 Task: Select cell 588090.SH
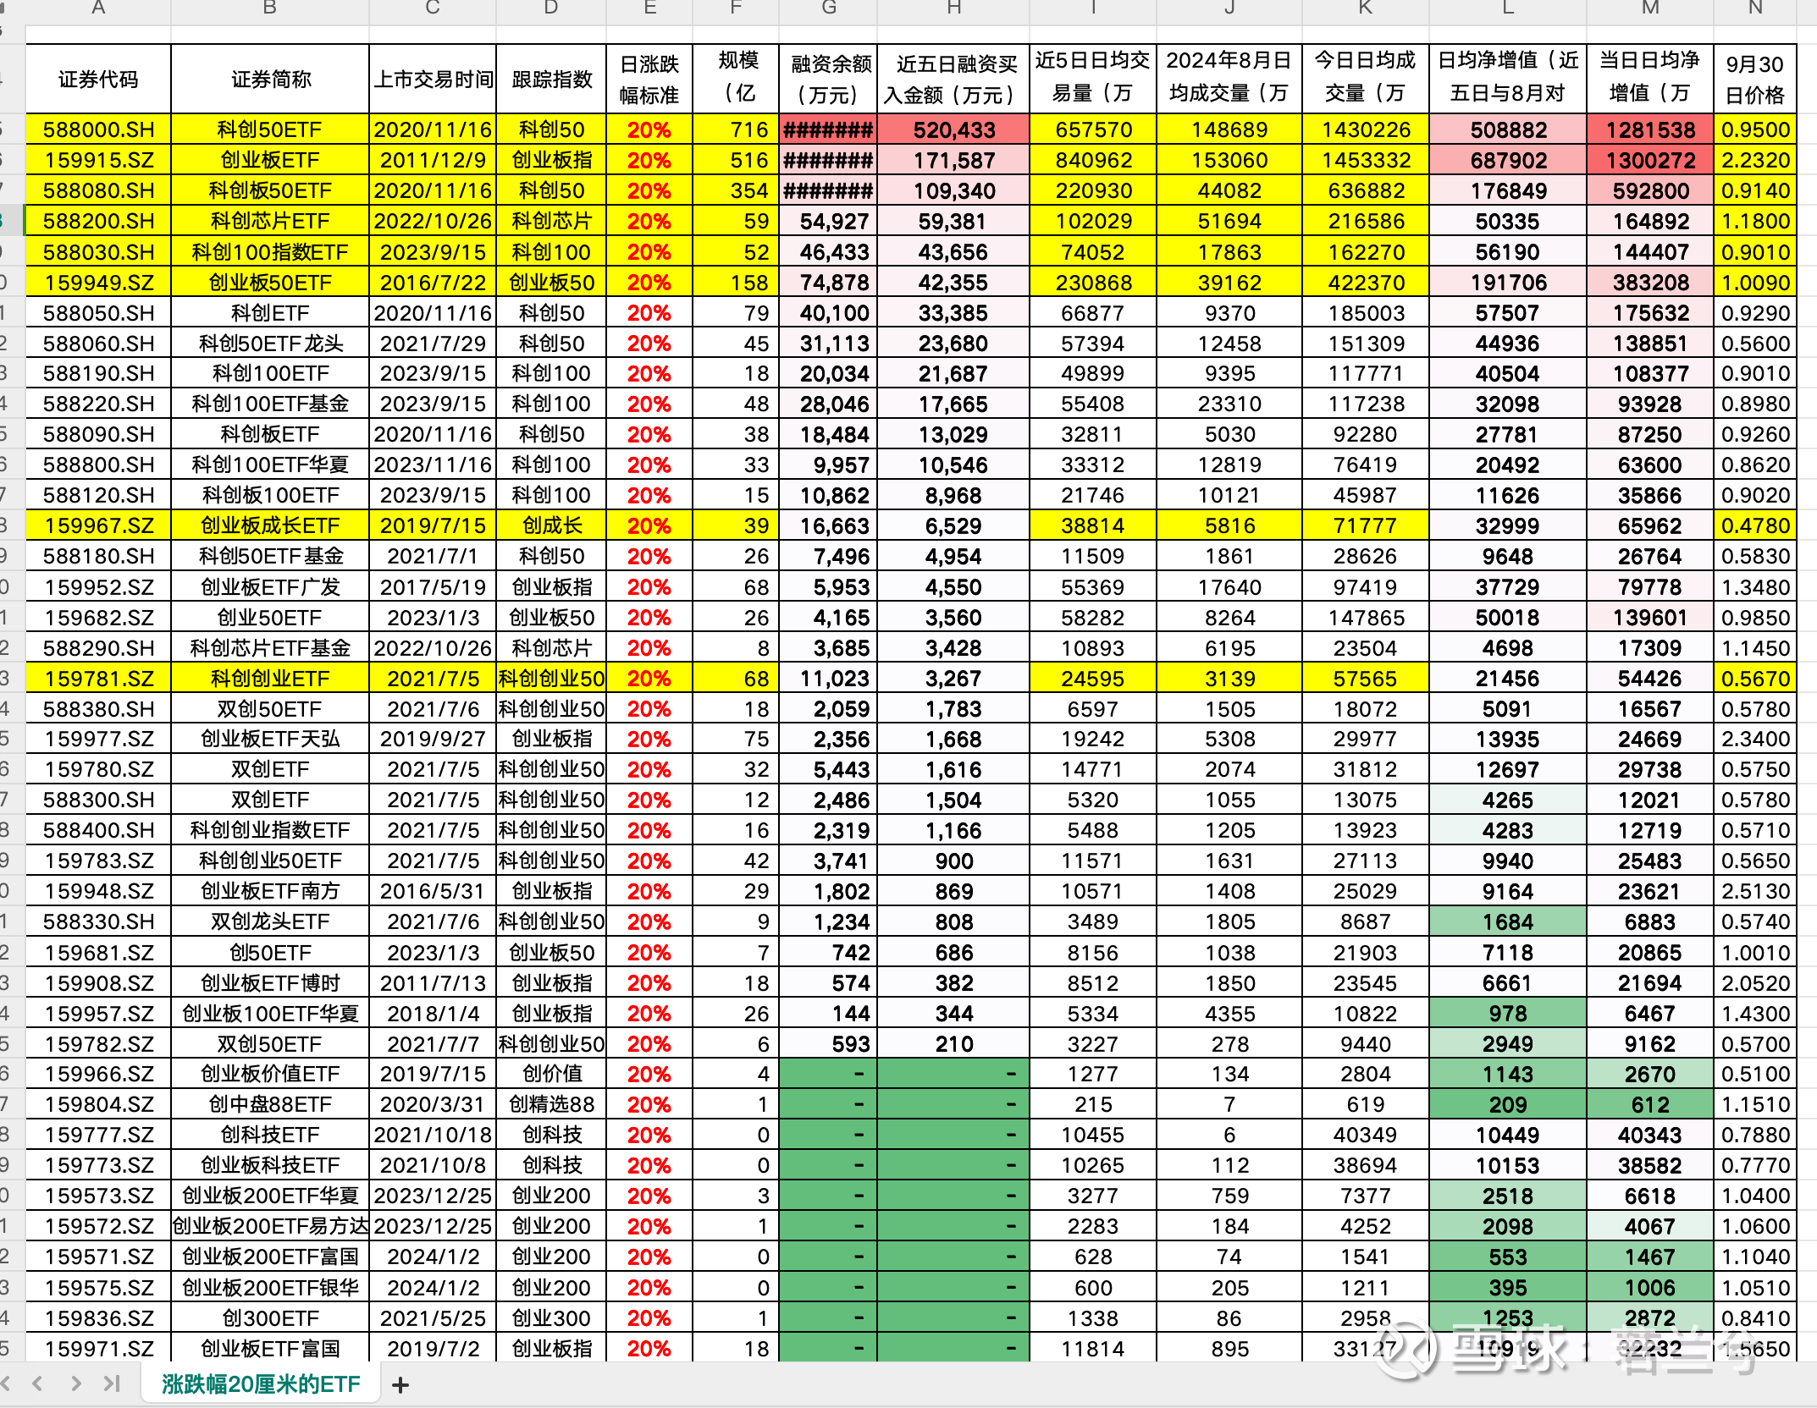98,434
